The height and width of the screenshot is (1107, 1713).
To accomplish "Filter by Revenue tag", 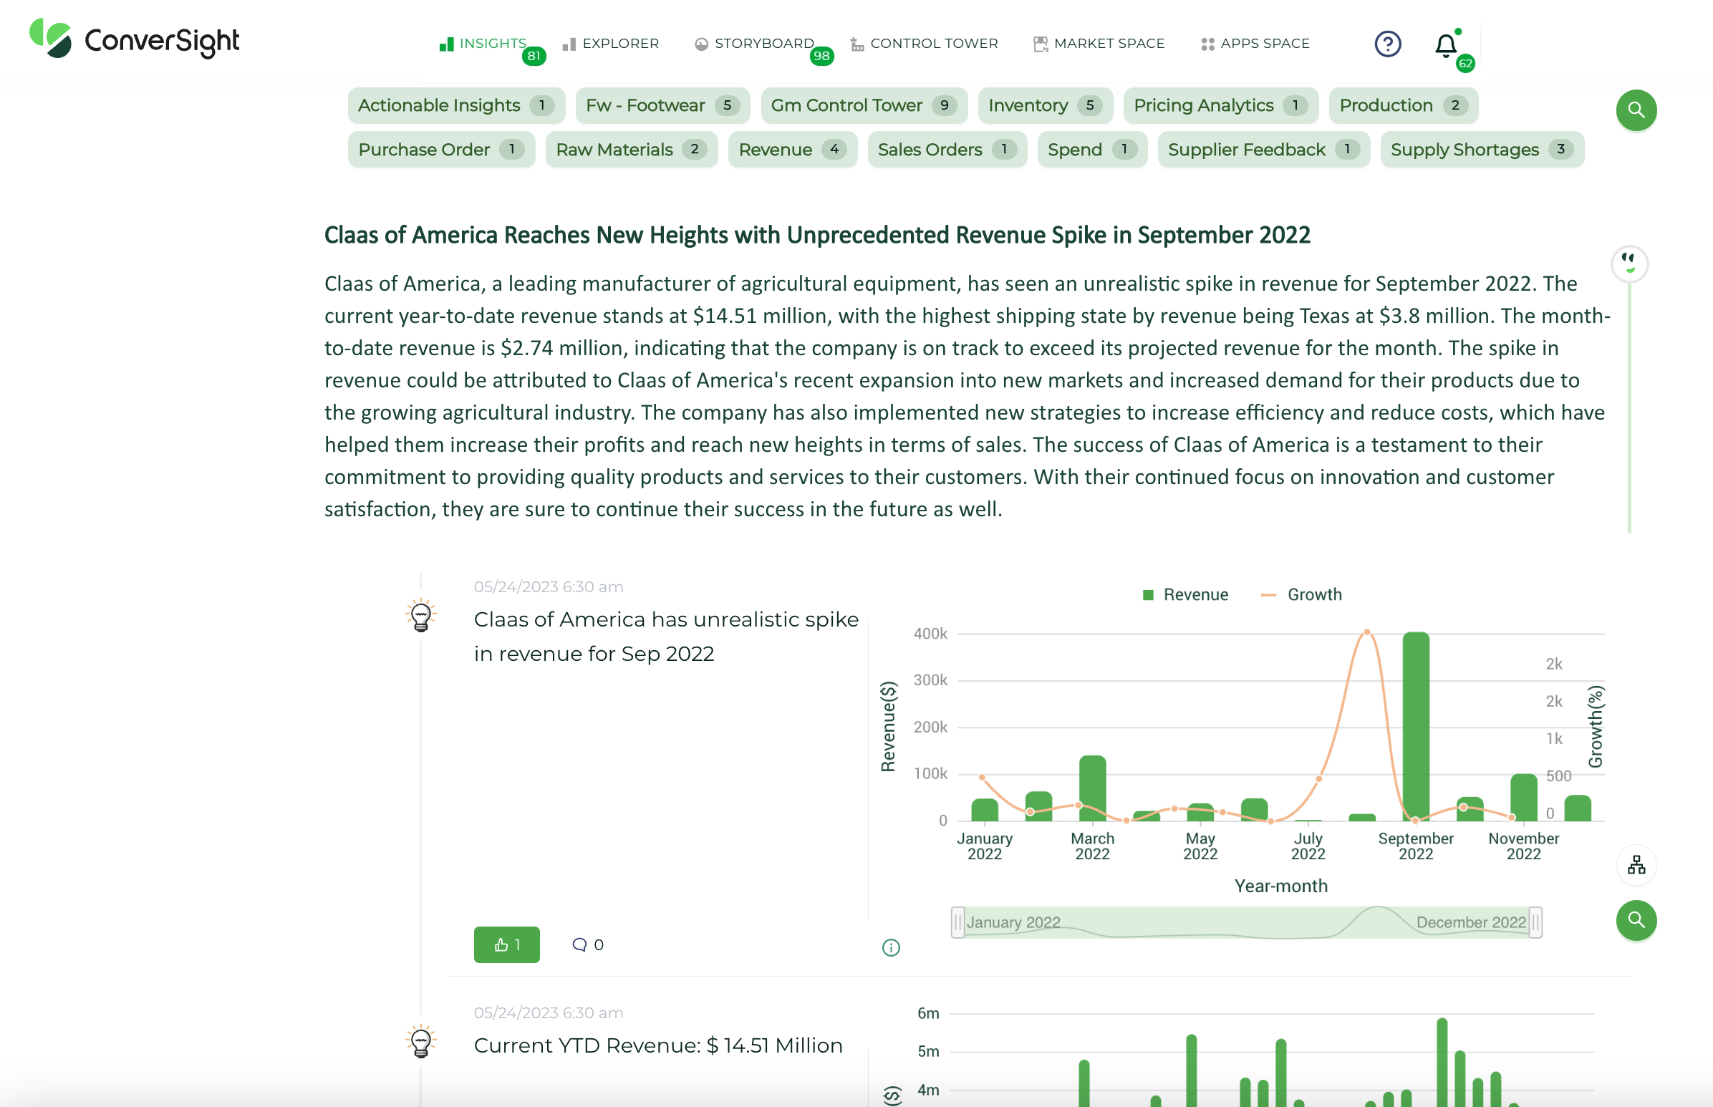I will tap(792, 150).
